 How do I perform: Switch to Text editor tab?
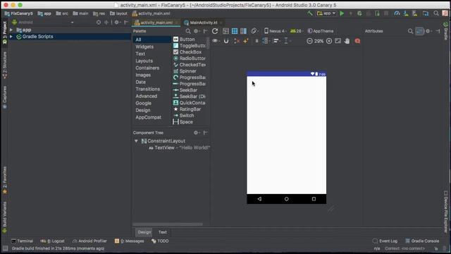coord(163,232)
